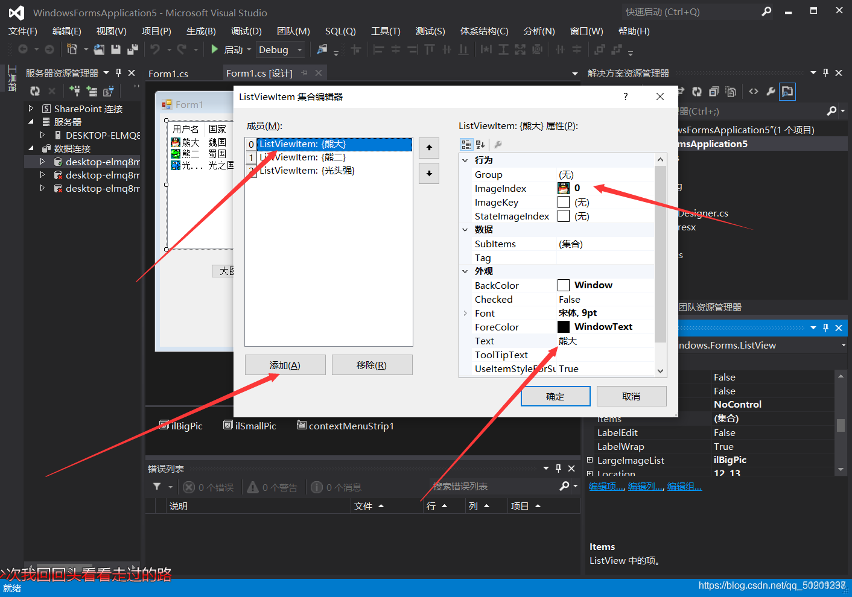Expand the DESKTOP-ELMQ8 server node

coord(42,135)
